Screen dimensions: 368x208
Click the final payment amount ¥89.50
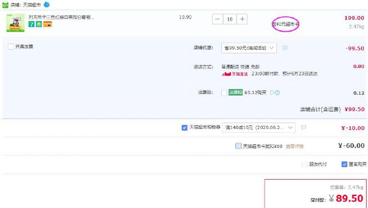coord(346,198)
